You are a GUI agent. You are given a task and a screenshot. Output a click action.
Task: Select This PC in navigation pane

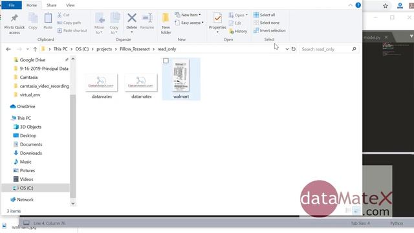tap(24, 118)
